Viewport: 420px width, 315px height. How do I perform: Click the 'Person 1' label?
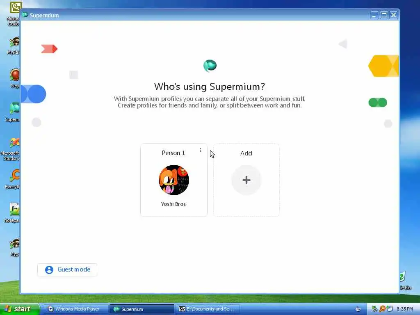pos(173,153)
